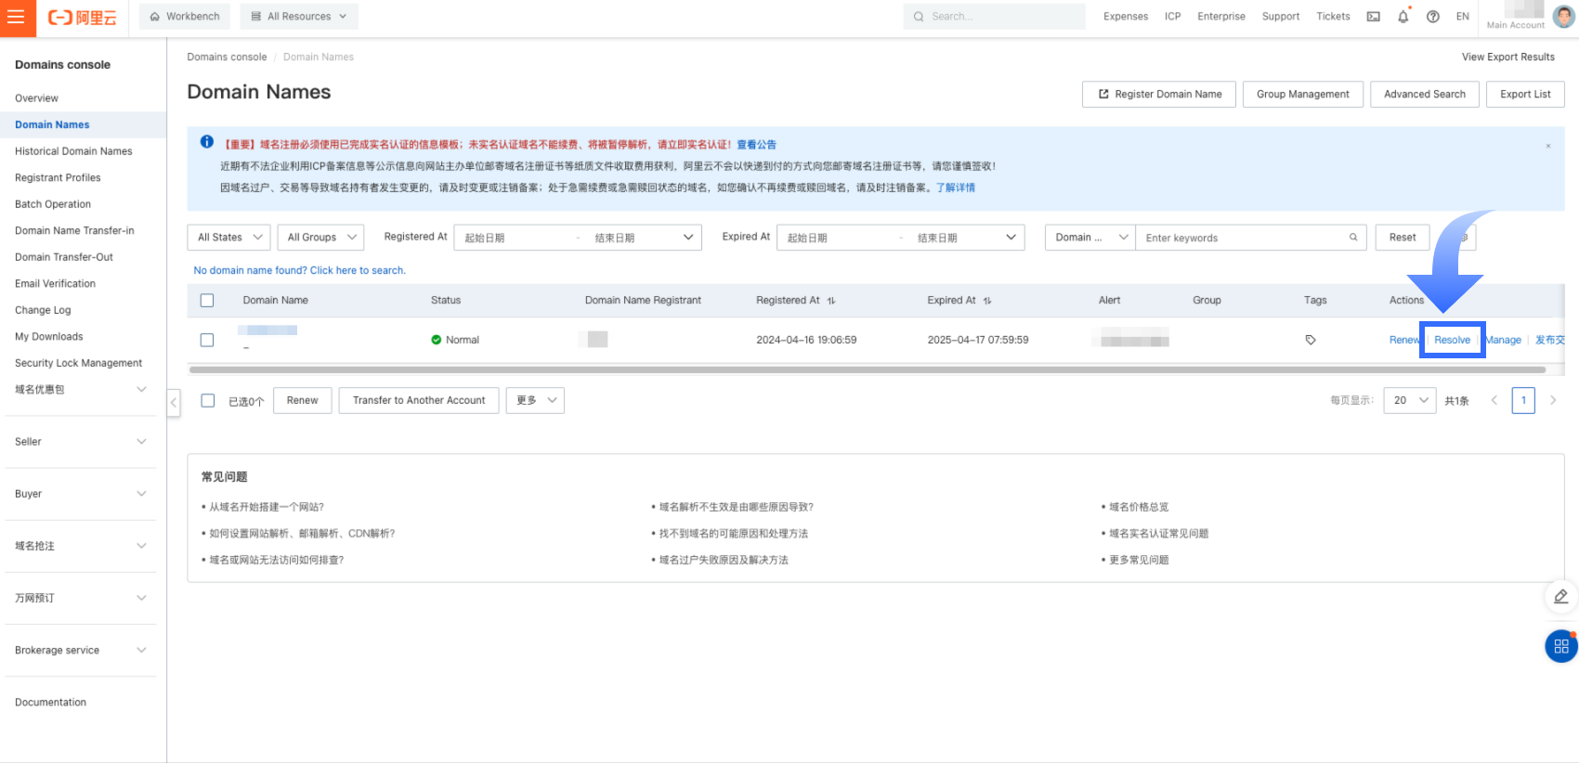Sort by Registered At column

point(831,301)
